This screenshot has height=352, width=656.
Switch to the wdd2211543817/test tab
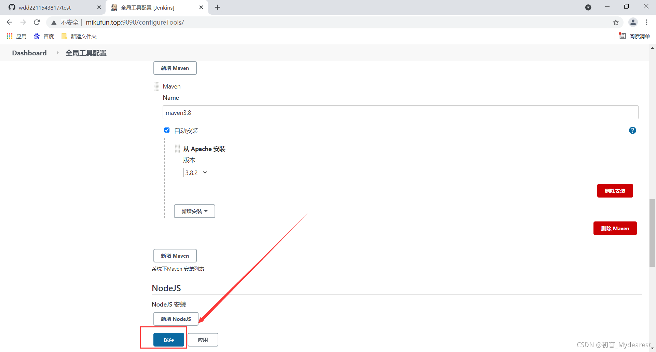point(53,7)
